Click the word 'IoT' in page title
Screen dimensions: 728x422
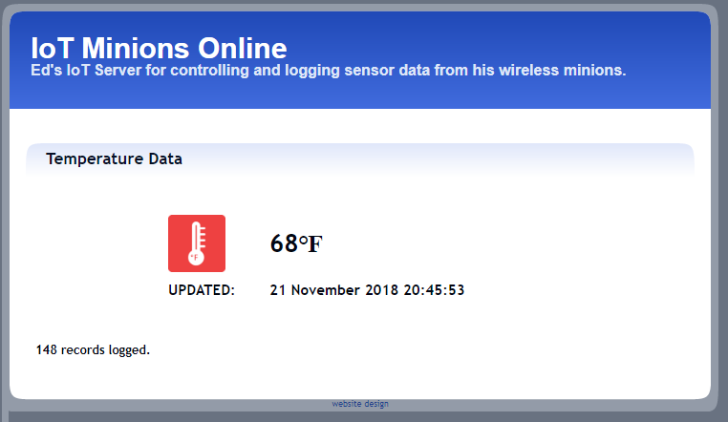(53, 49)
